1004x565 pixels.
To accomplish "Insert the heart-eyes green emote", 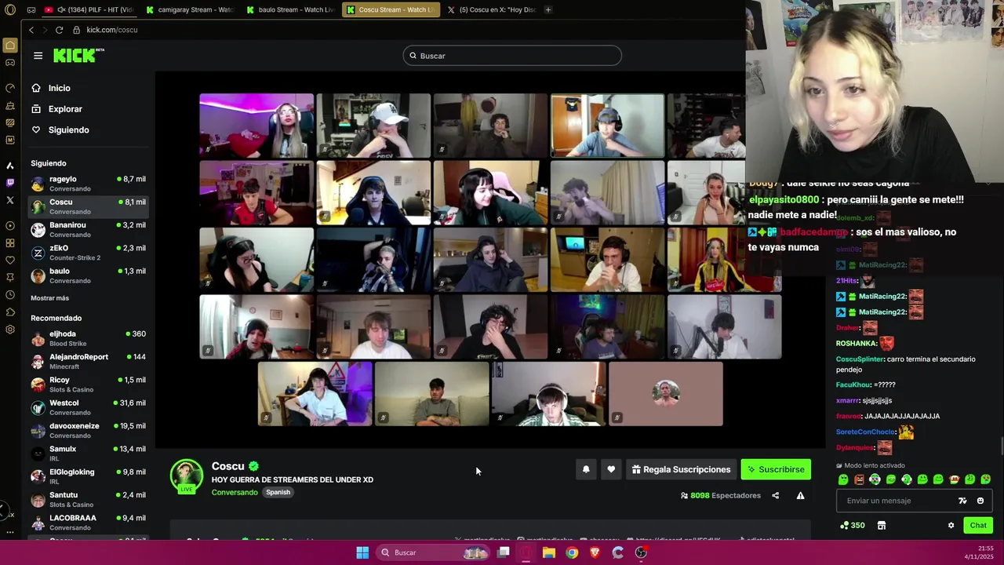I will coord(986,479).
